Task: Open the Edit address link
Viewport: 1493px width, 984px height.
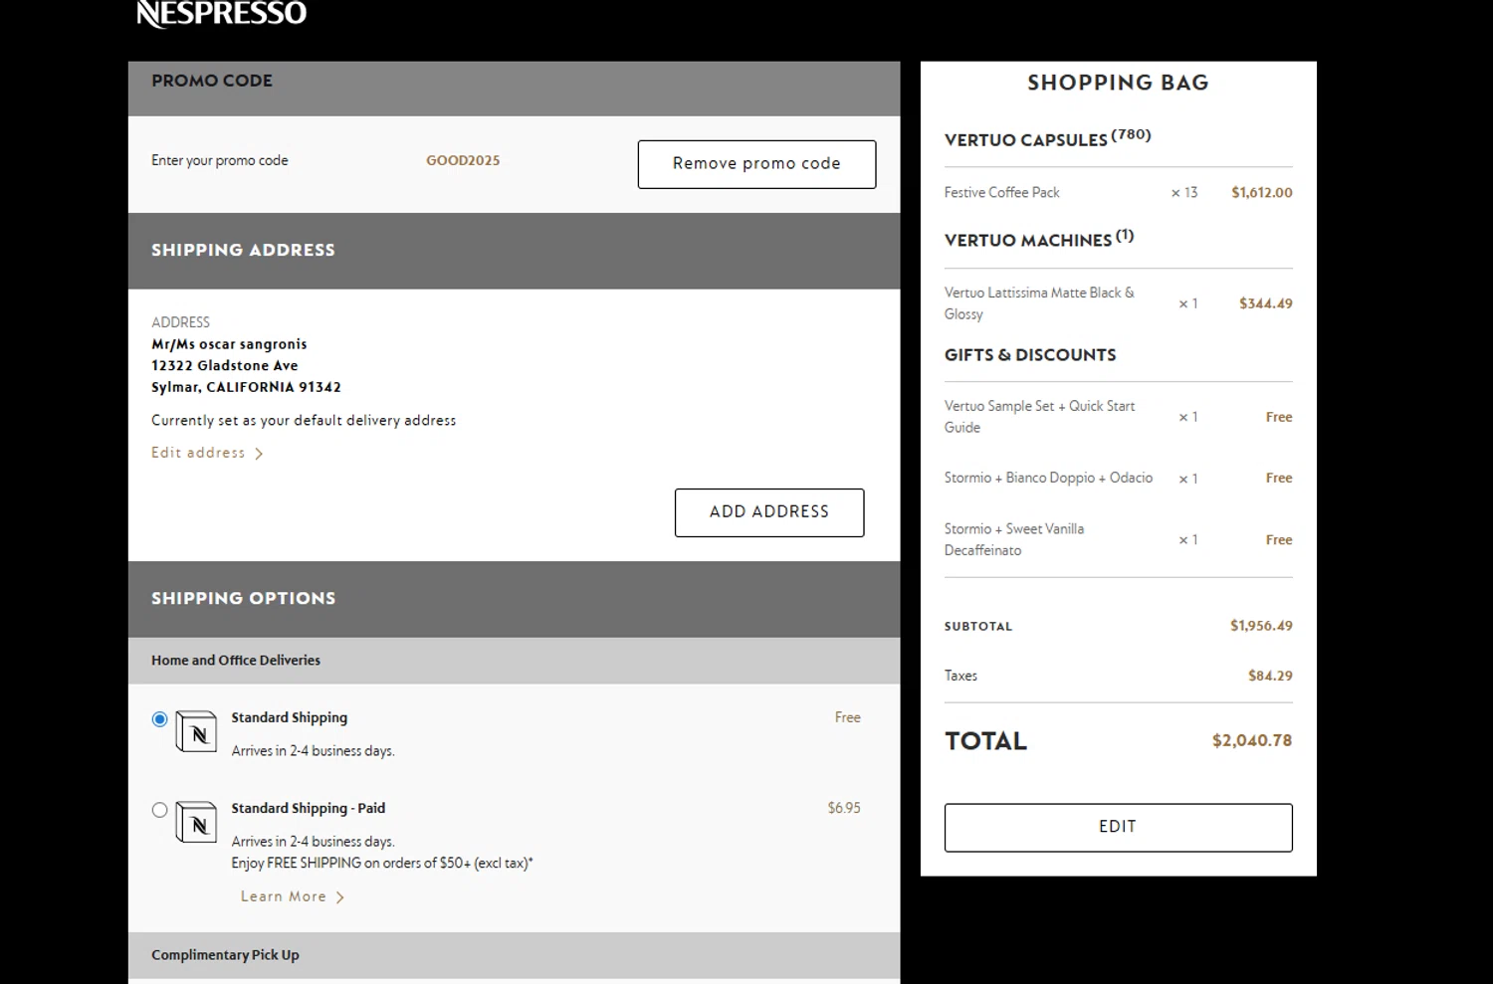Action: pyautogui.click(x=207, y=453)
